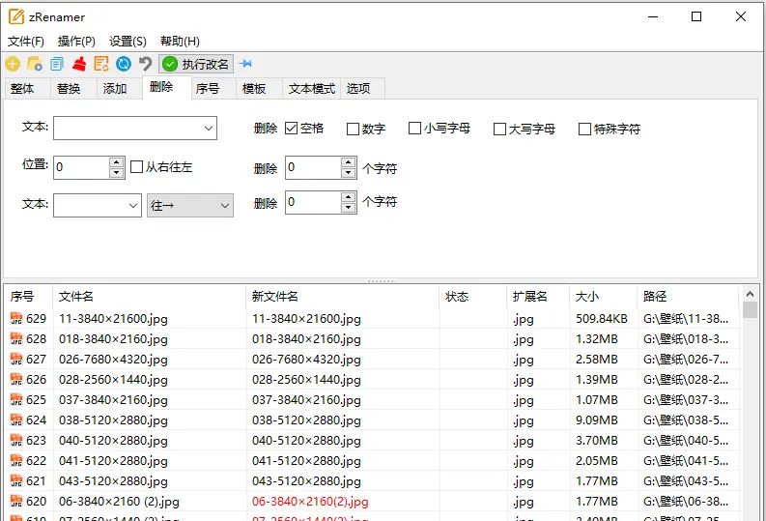Select file 041-5120×2880.jpg in 文件名 column
Screen dimensions: 766x521
pyautogui.click(x=113, y=461)
